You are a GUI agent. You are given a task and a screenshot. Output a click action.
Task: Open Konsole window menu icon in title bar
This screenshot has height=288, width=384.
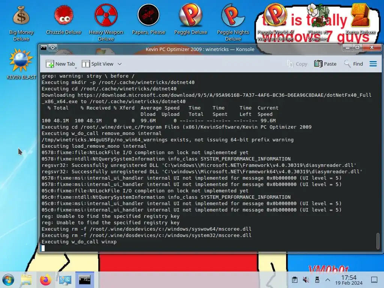(44, 48)
